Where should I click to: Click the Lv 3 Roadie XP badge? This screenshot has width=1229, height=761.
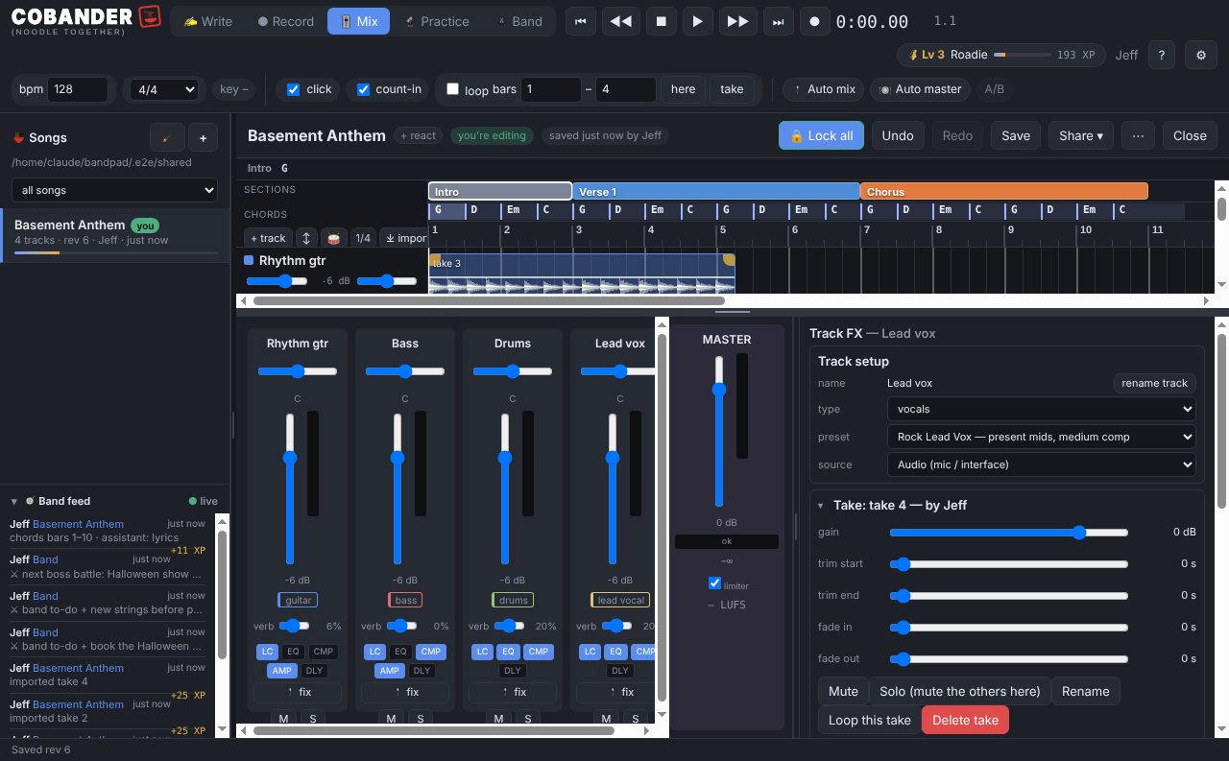coord(1000,55)
